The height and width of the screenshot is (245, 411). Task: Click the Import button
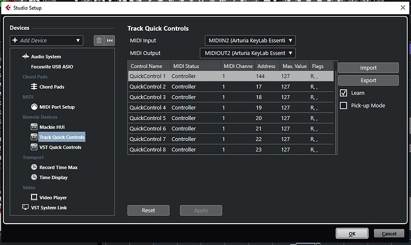click(368, 68)
